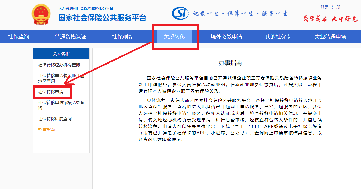Screen dimensions: 361x189
Task: Go to 失业待遇申领 in the navigation bar
Action: (x=330, y=37)
